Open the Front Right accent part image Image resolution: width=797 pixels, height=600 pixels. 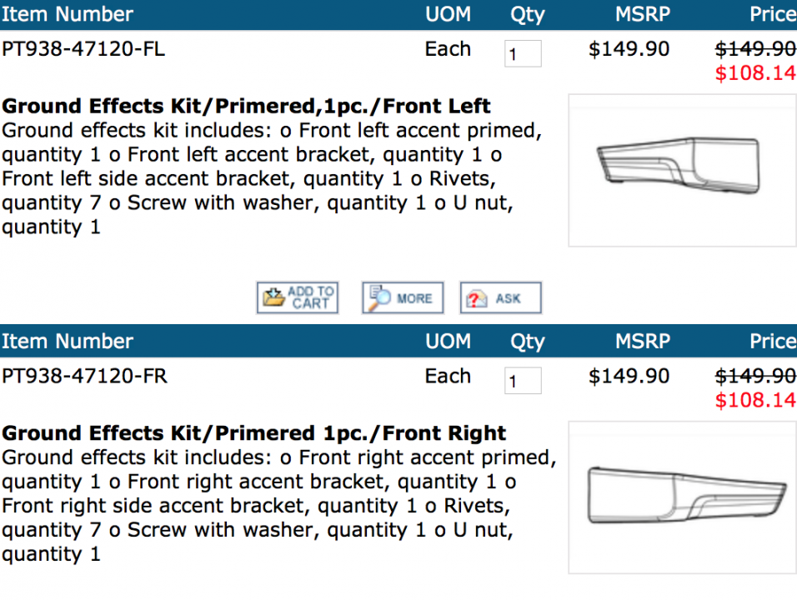pos(682,497)
